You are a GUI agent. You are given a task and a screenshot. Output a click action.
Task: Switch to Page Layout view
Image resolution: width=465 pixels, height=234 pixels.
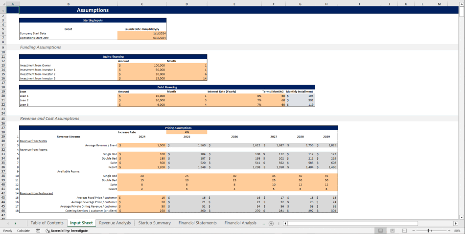coord(392,231)
